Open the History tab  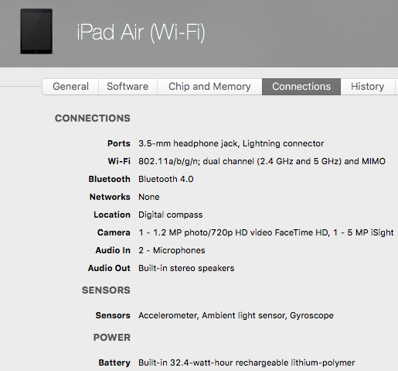tap(368, 87)
